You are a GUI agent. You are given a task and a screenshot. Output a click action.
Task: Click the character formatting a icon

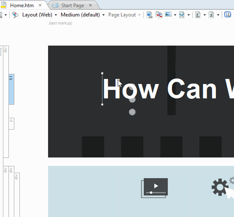click(x=211, y=15)
